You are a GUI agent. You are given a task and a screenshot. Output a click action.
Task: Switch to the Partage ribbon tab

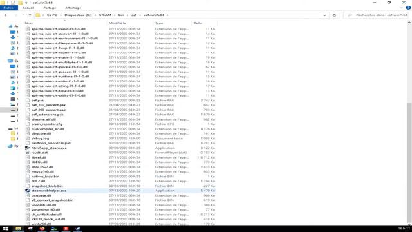[x=50, y=8]
